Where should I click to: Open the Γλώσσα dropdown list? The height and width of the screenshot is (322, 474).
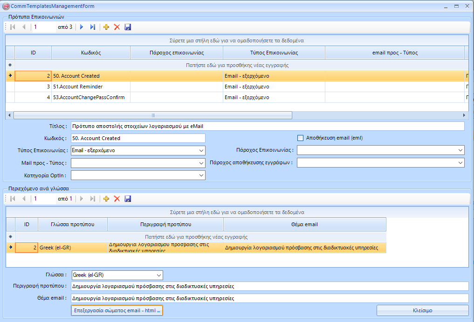tap(159, 275)
